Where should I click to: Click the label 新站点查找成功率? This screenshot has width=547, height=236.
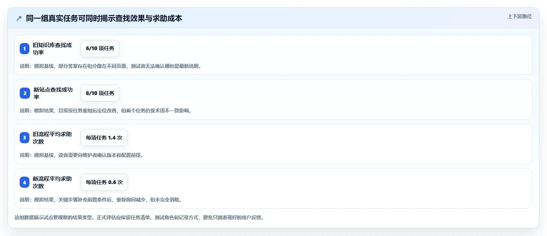(53, 93)
